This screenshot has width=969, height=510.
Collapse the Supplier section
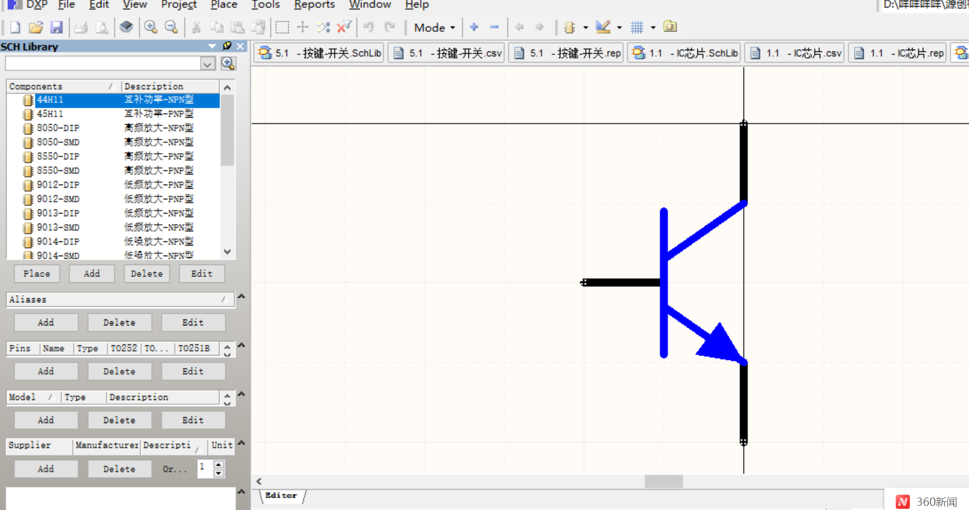241,443
